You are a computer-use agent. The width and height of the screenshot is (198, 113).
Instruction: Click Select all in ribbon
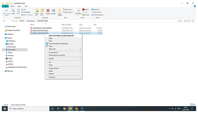(96, 10)
